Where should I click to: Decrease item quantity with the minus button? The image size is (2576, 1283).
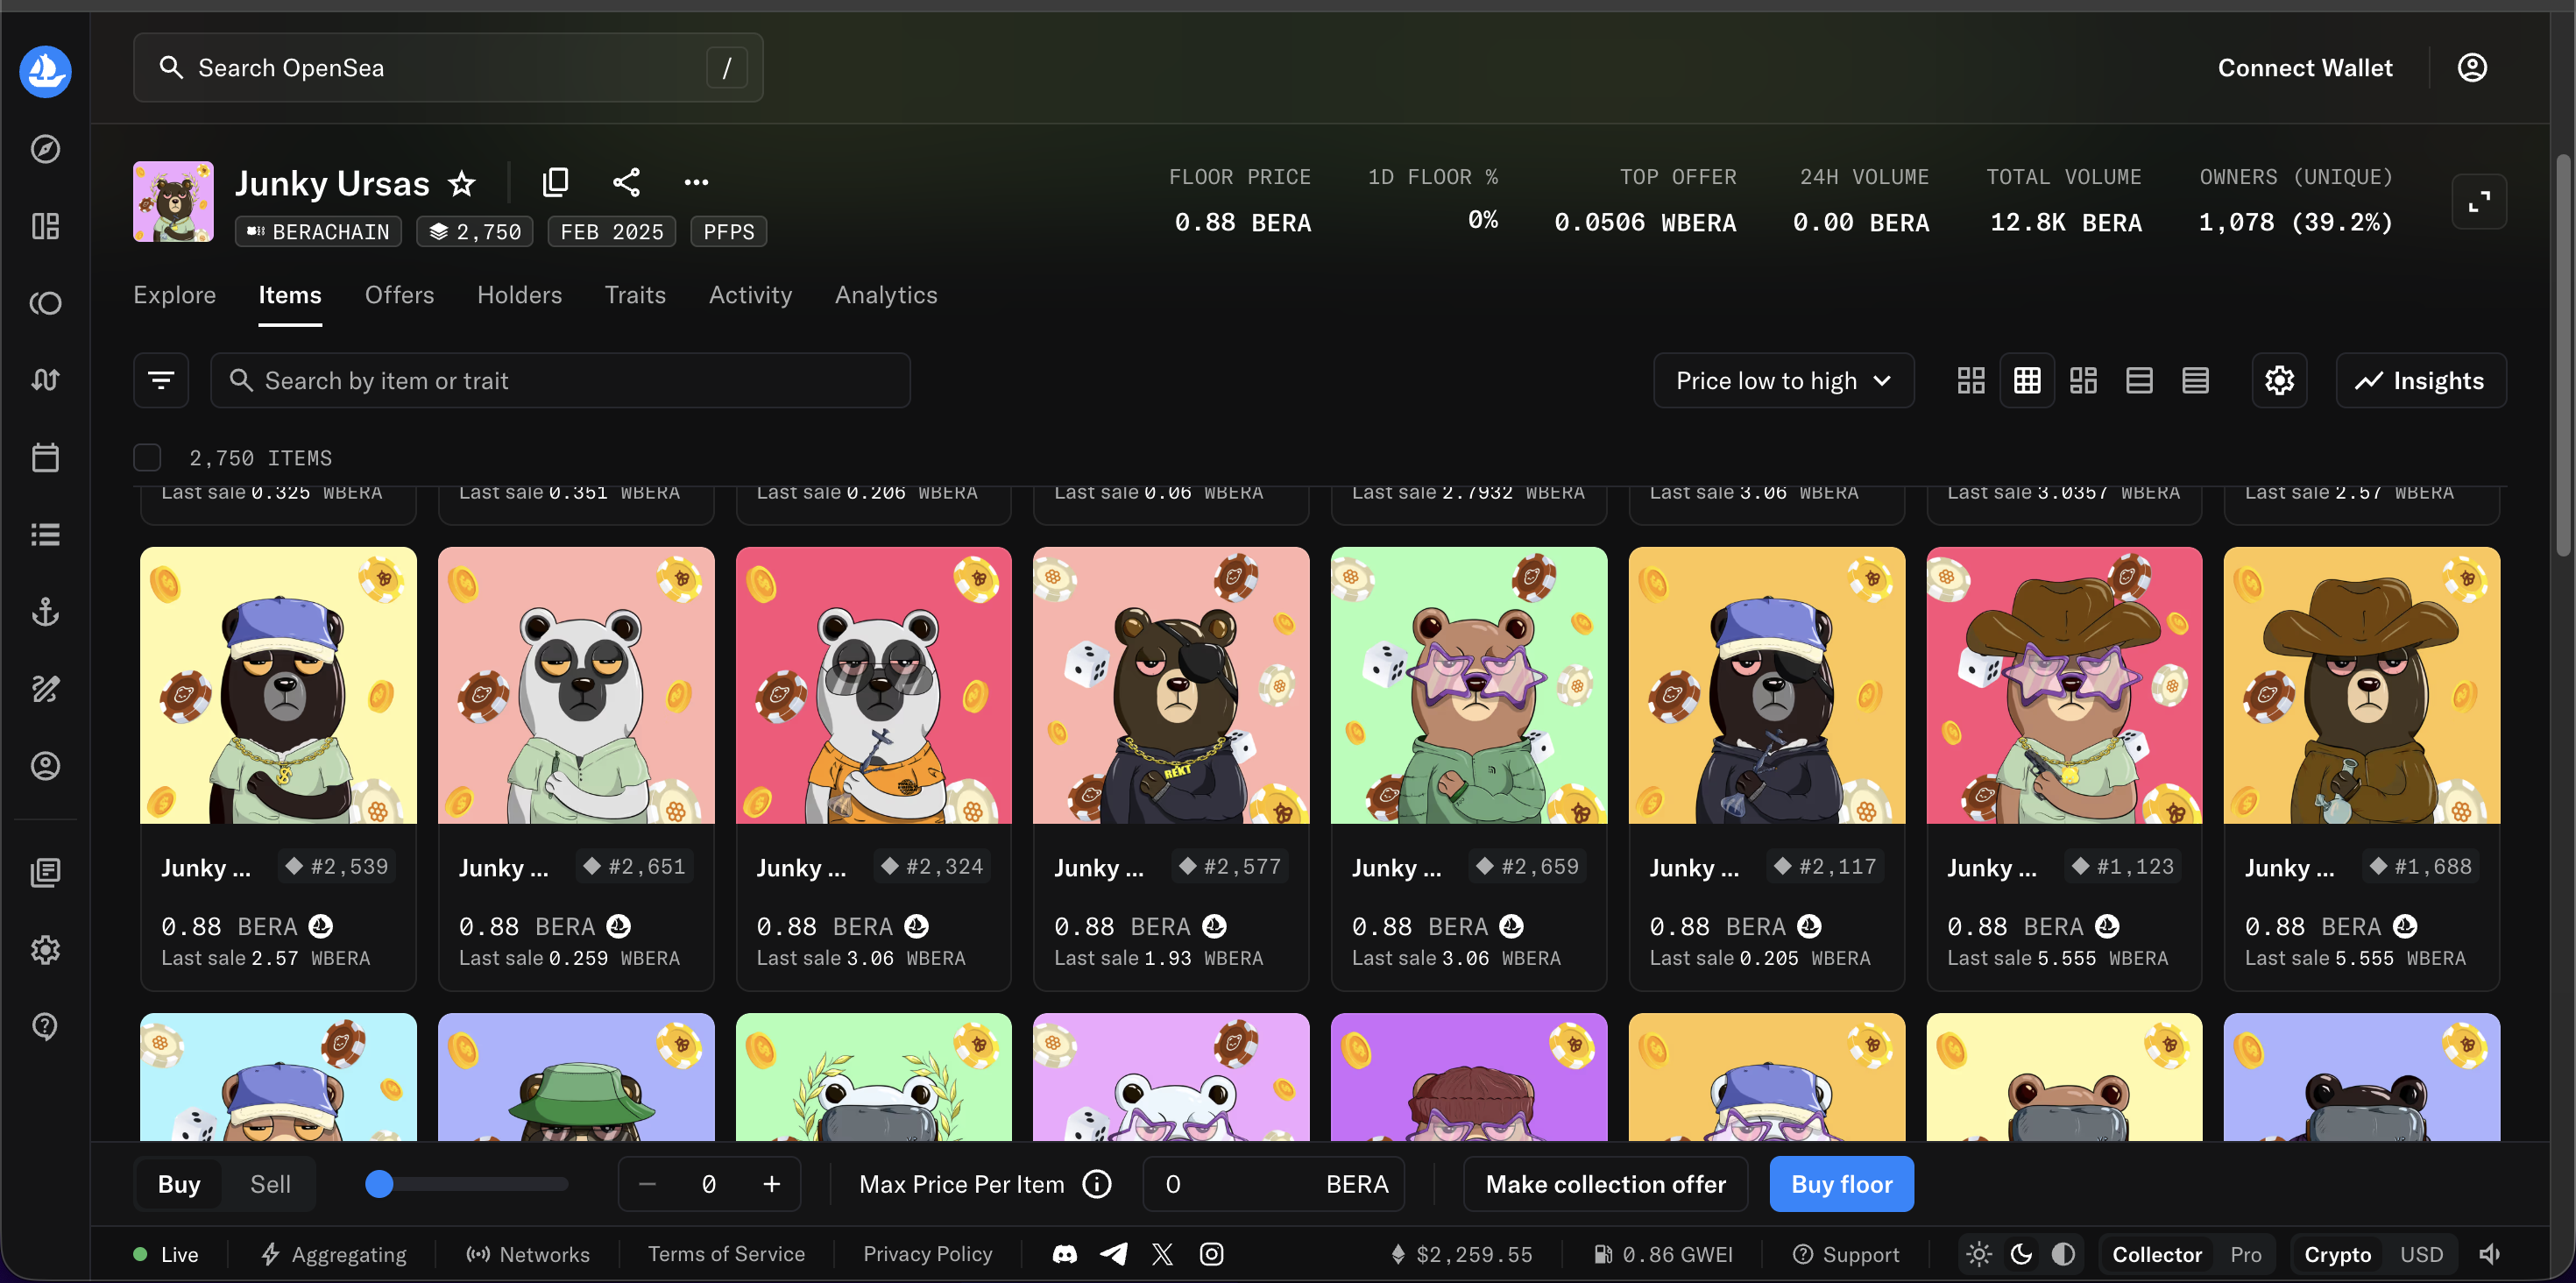click(647, 1184)
